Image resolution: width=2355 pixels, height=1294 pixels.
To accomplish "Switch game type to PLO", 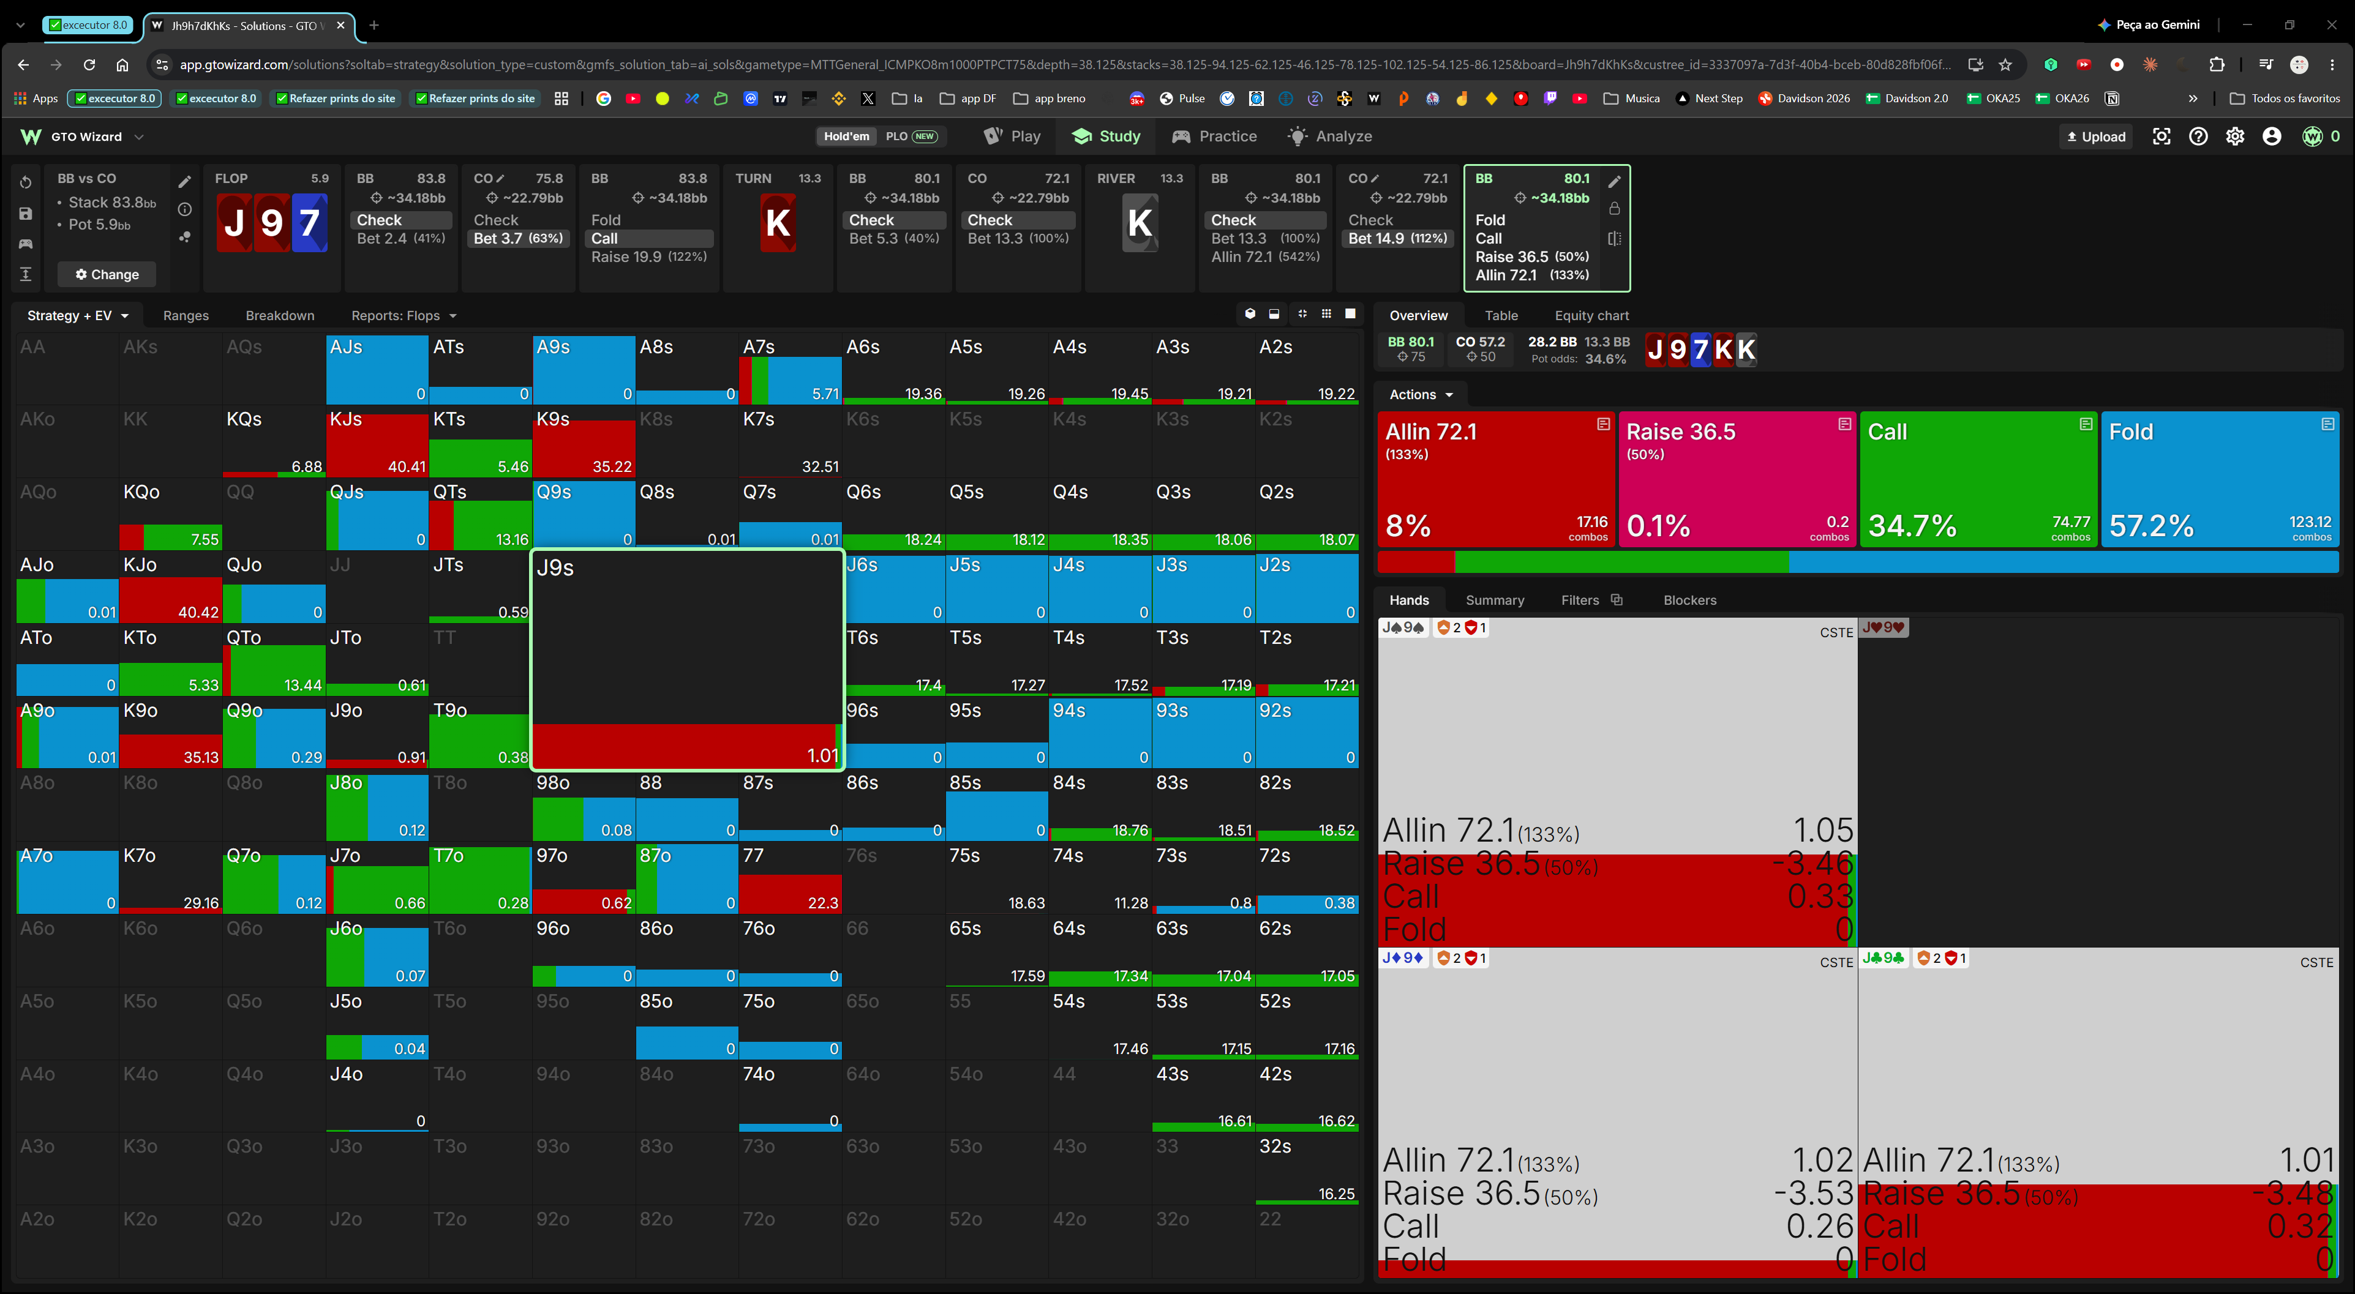I will (911, 136).
